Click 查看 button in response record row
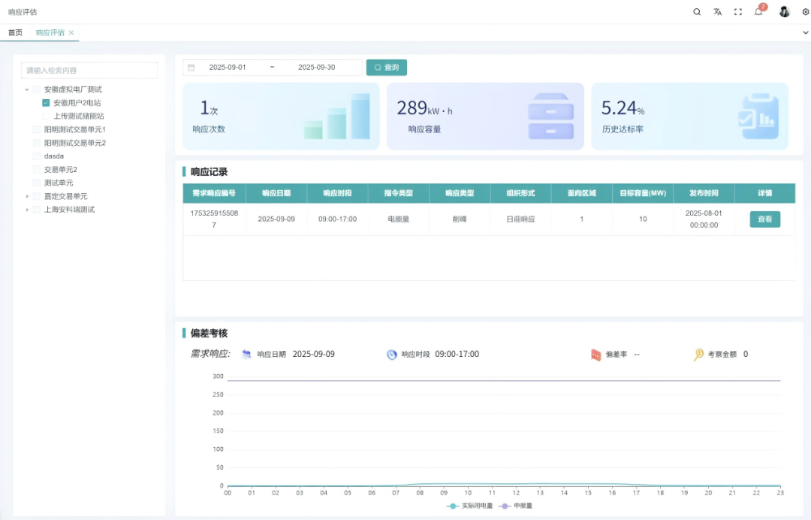The image size is (811, 520). 764,219
